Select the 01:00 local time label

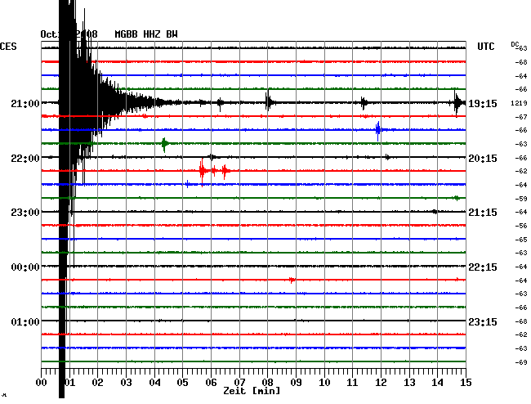tap(25, 321)
